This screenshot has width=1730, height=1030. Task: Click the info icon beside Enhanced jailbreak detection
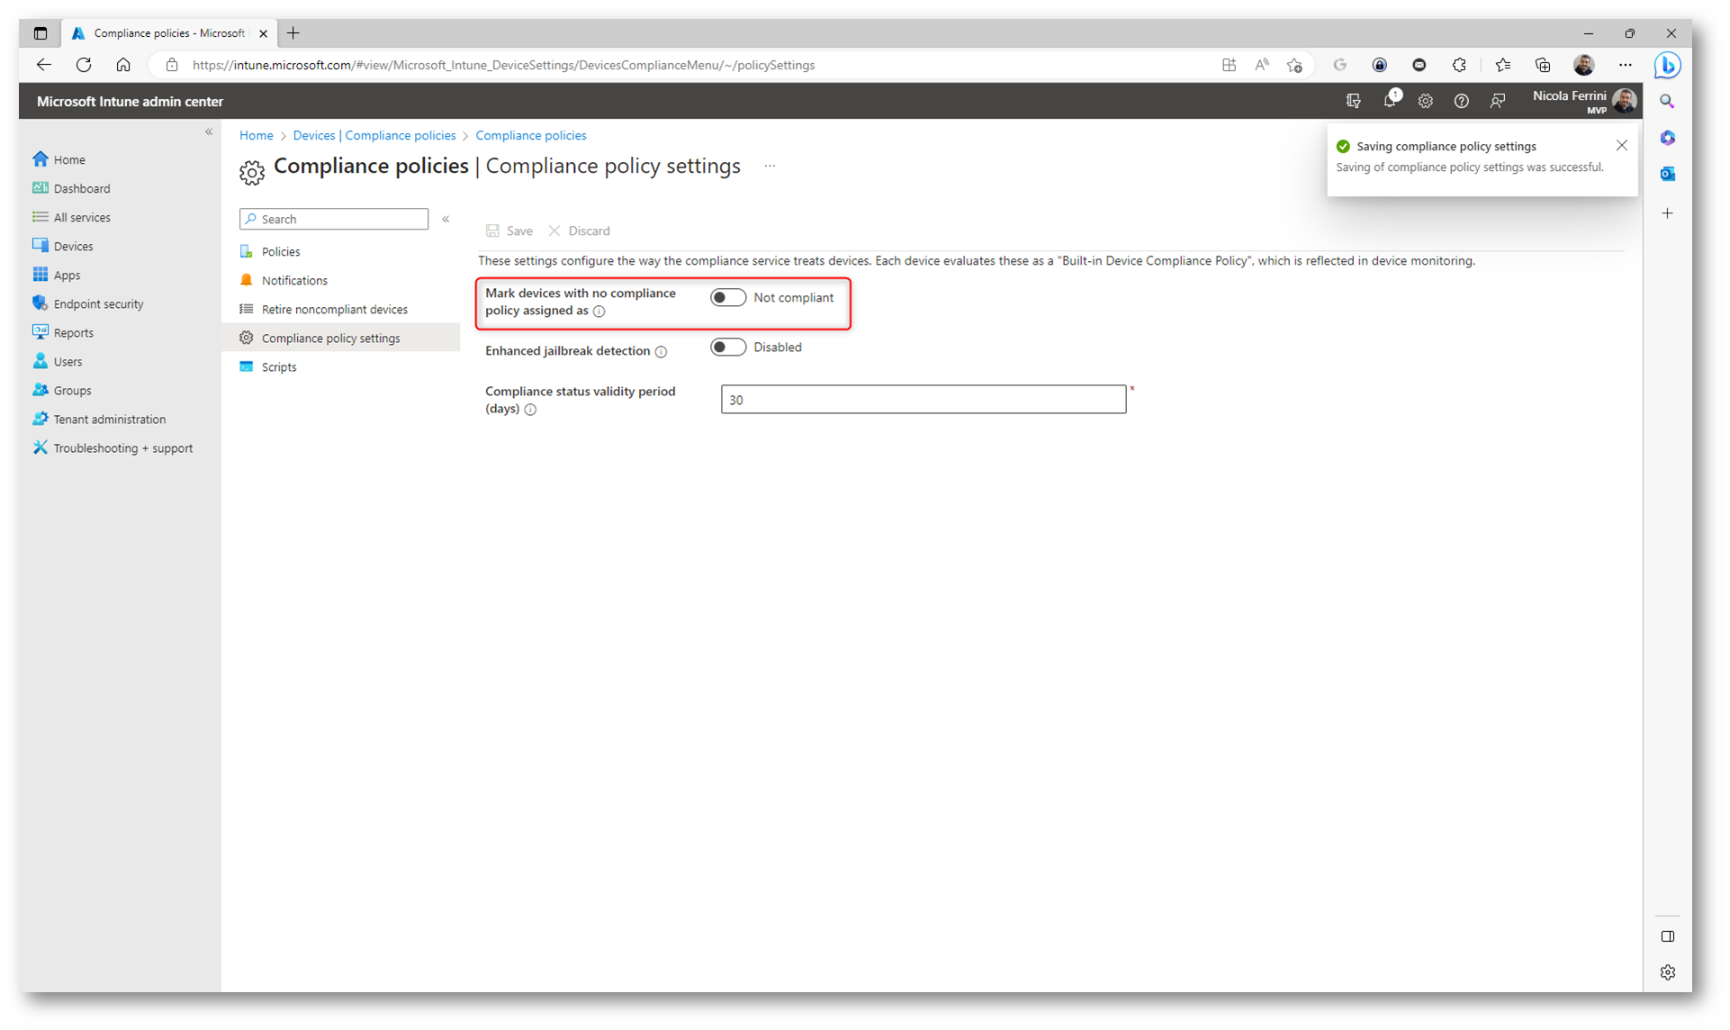[662, 352]
